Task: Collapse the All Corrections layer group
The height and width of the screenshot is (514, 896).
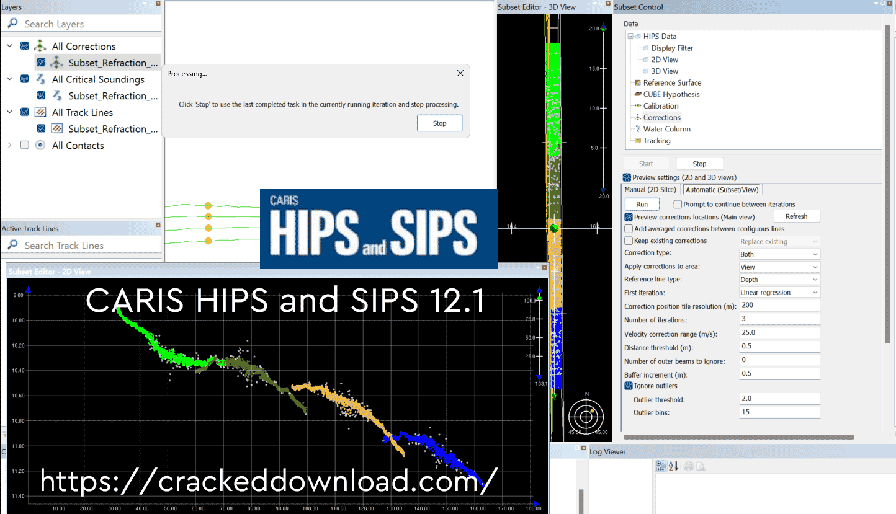Action: click(9, 46)
